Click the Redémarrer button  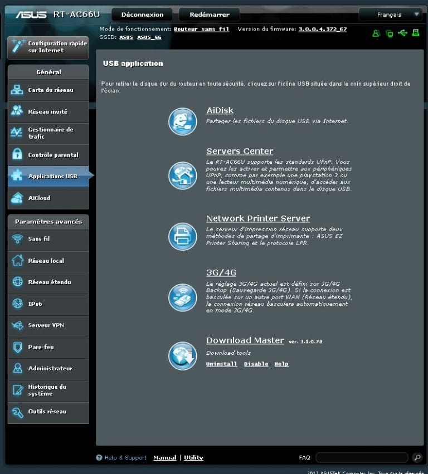210,14
